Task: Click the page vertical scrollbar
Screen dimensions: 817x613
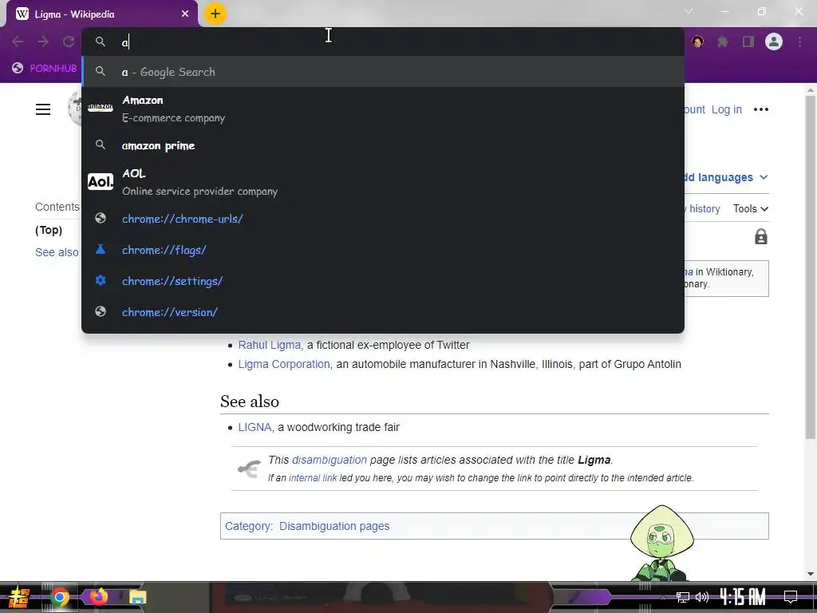Action: pyautogui.click(x=811, y=266)
